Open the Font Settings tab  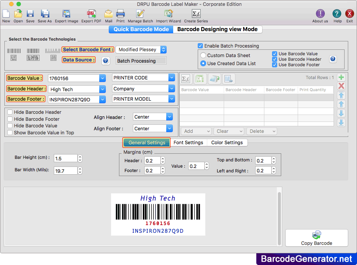(x=188, y=142)
